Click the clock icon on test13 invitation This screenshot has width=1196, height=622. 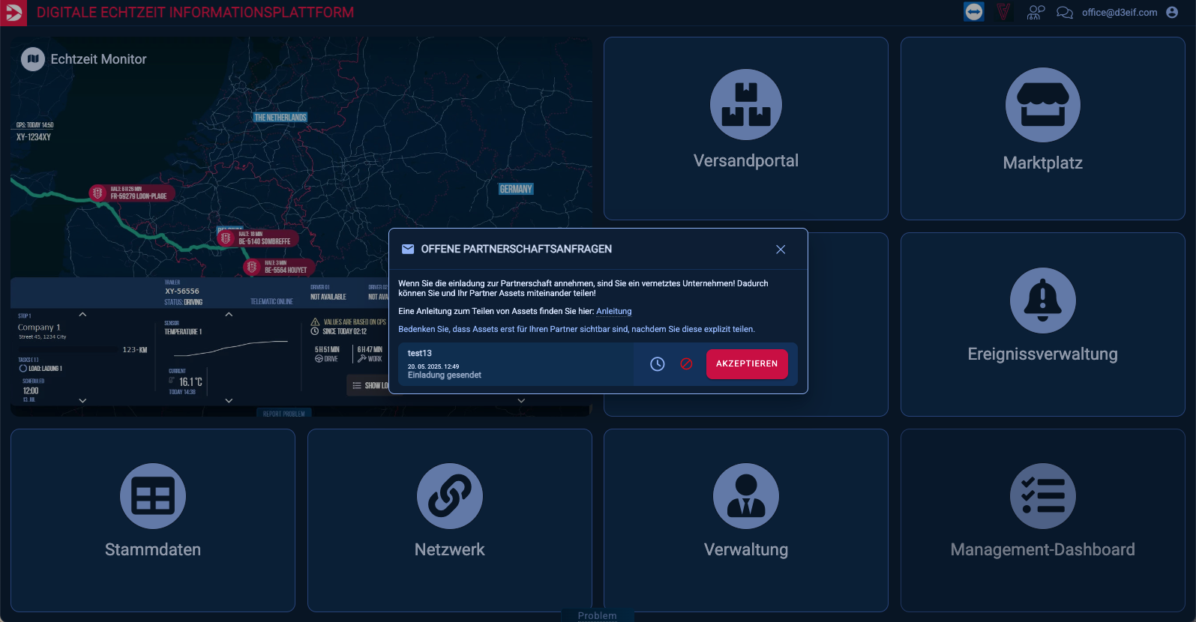(657, 364)
